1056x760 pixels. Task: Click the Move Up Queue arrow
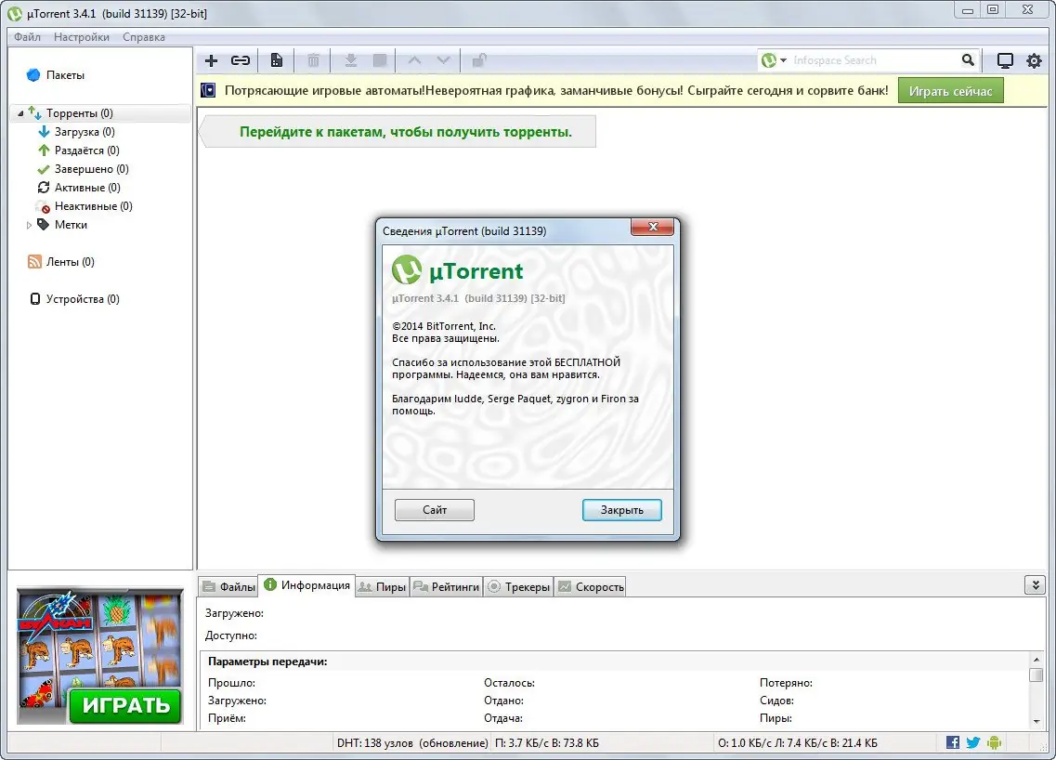[x=415, y=60]
